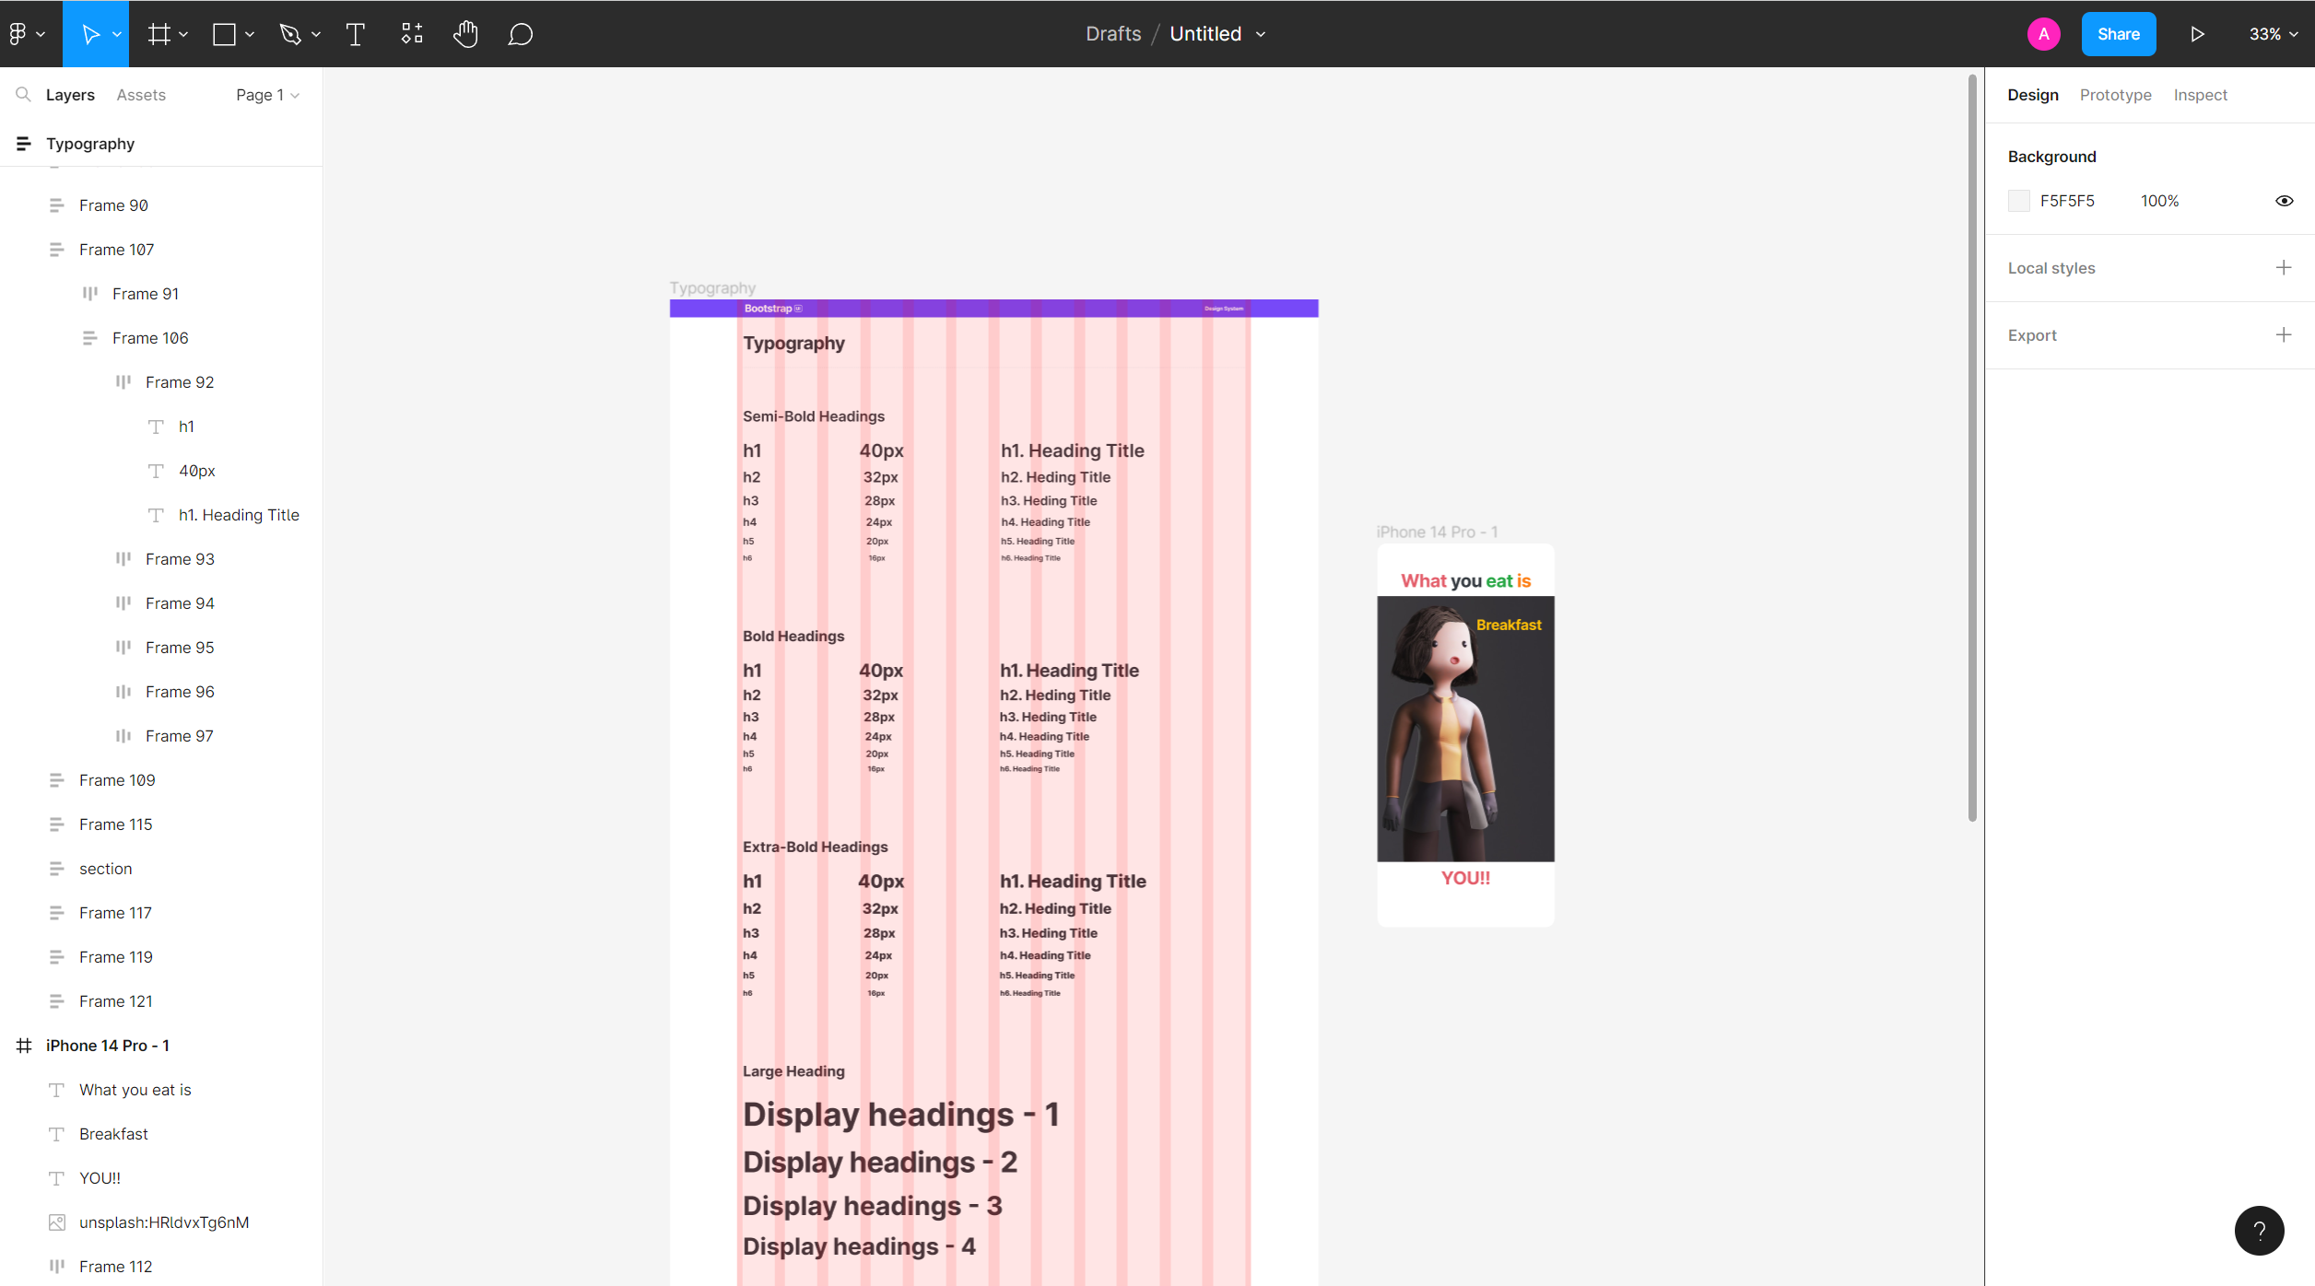Click the Share button
Screen dimensions: 2315x1286
coord(2118,34)
